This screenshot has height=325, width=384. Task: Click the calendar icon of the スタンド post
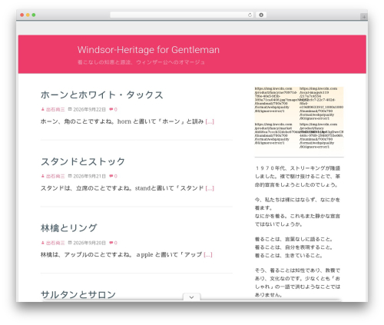70,176
